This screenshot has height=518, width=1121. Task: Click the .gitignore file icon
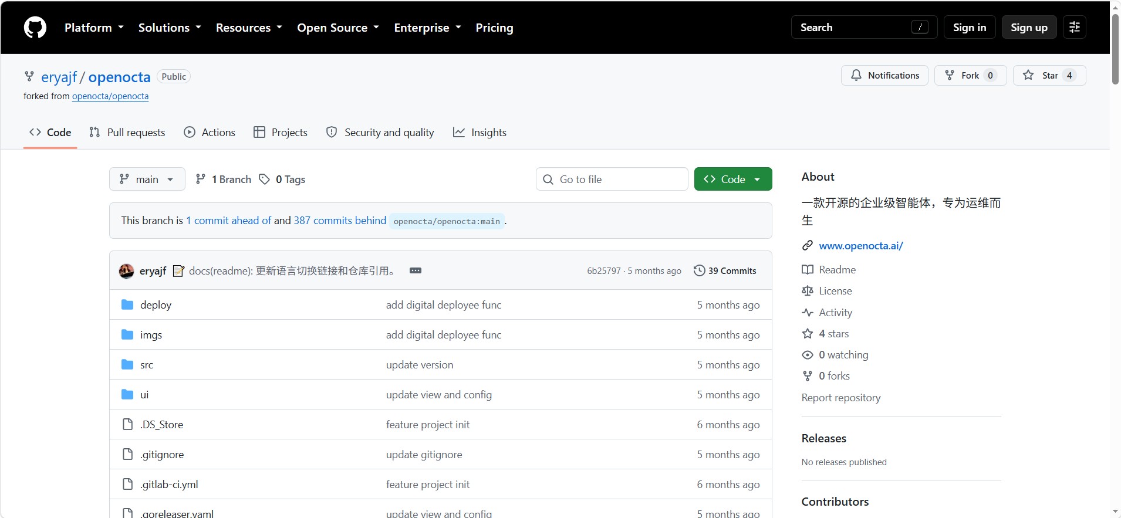(127, 454)
